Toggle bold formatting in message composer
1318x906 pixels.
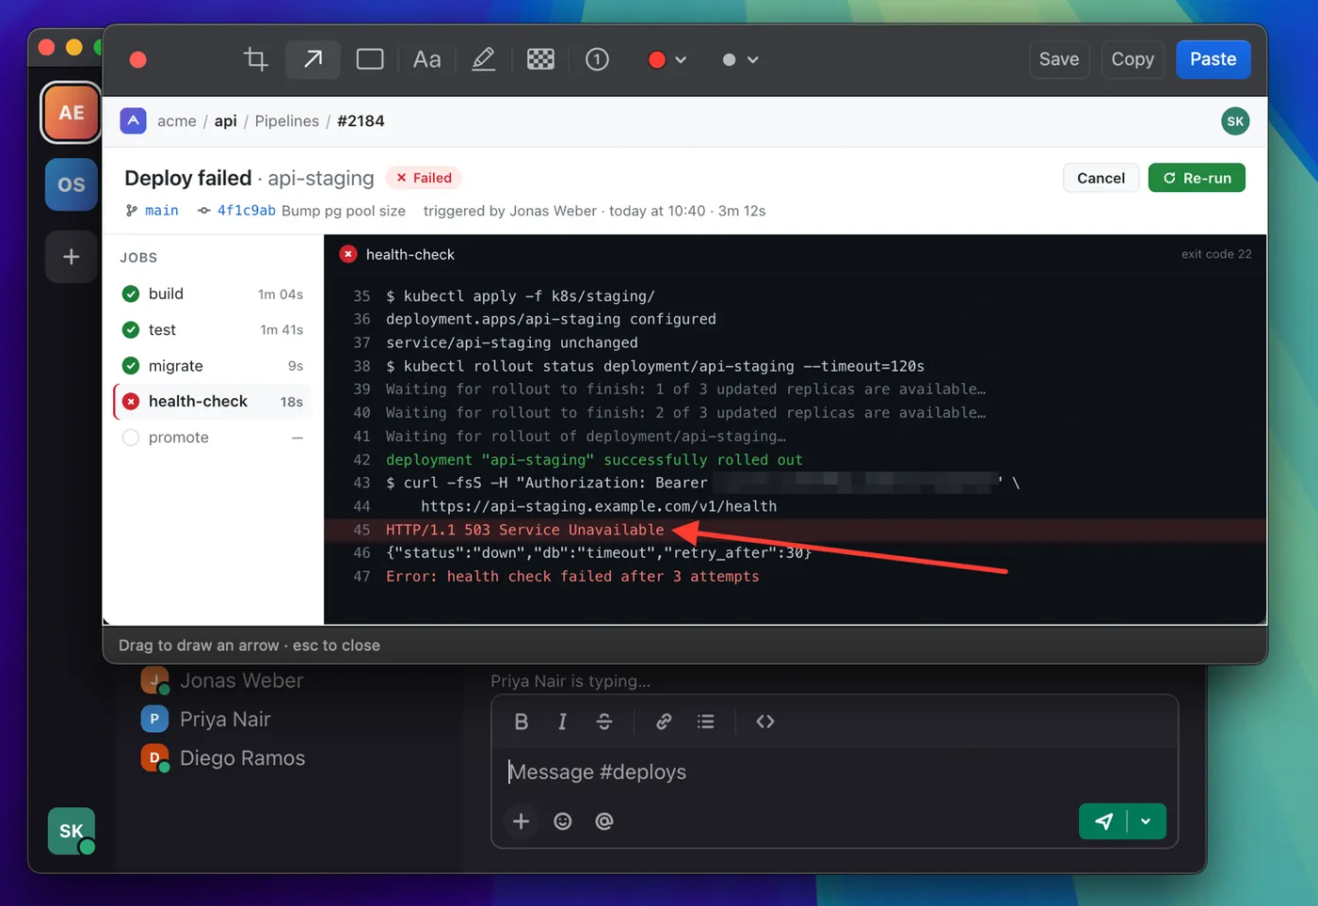(x=521, y=722)
